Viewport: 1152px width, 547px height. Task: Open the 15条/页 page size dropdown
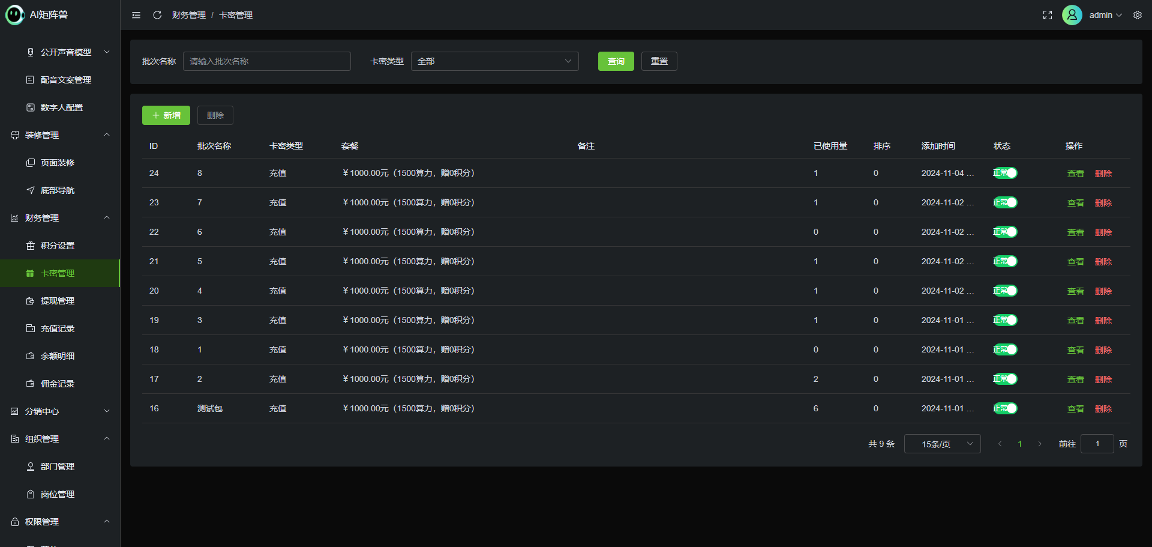[942, 444]
